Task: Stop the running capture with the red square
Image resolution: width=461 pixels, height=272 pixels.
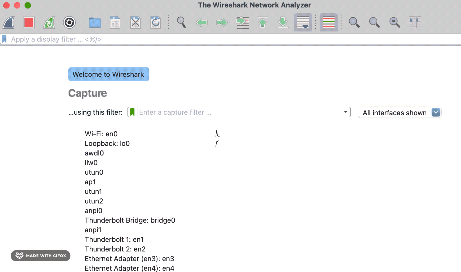Action: click(29, 22)
